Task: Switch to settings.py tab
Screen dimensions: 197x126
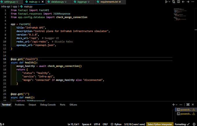Action: pyautogui.click(x=11, y=2)
